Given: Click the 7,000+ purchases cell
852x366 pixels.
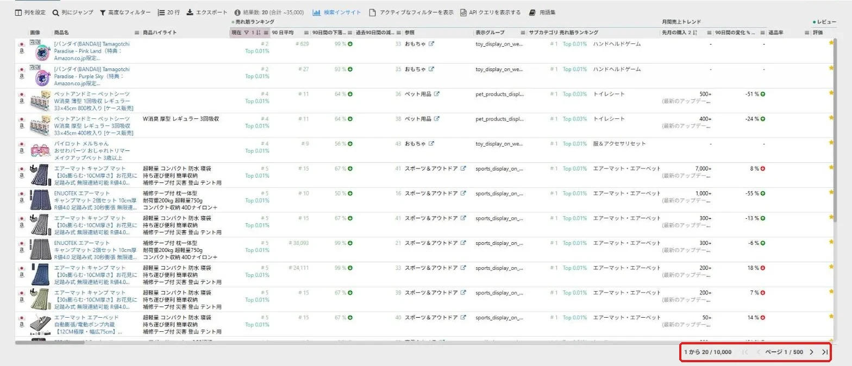Looking at the screenshot, I should click(x=703, y=168).
